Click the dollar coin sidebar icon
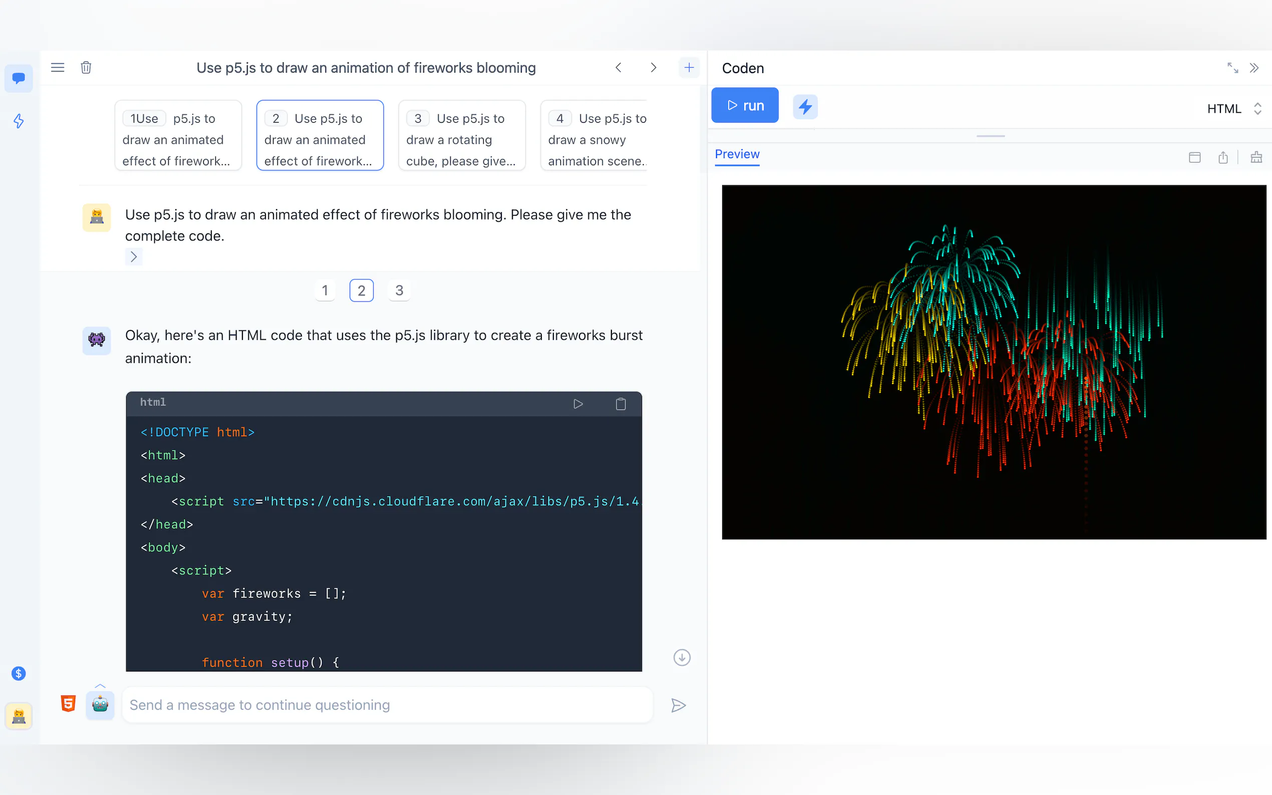This screenshot has height=795, width=1272. tap(19, 673)
